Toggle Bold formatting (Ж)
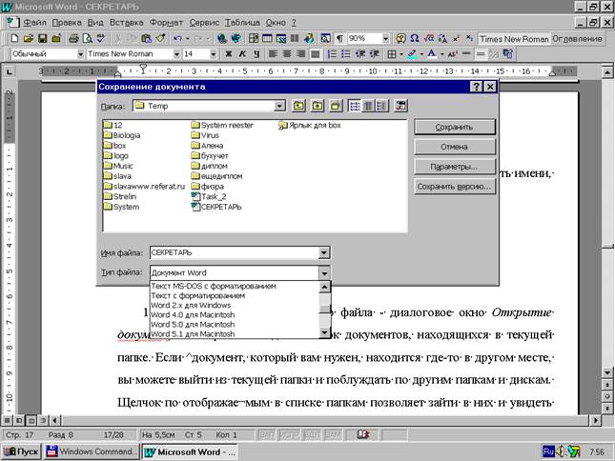Screen dimensions: 615x461 (228, 54)
